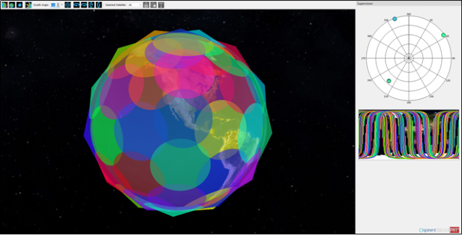Click the rotate vertical up icon
462x235 pixels.
click(91, 5)
